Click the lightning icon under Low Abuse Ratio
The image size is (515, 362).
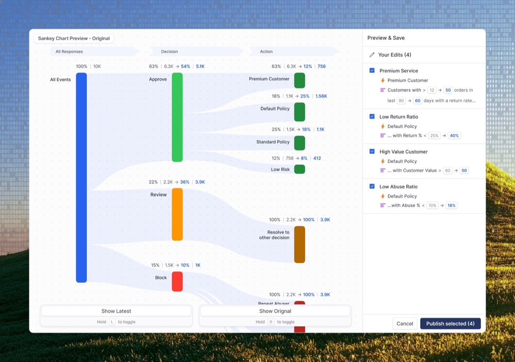point(383,196)
